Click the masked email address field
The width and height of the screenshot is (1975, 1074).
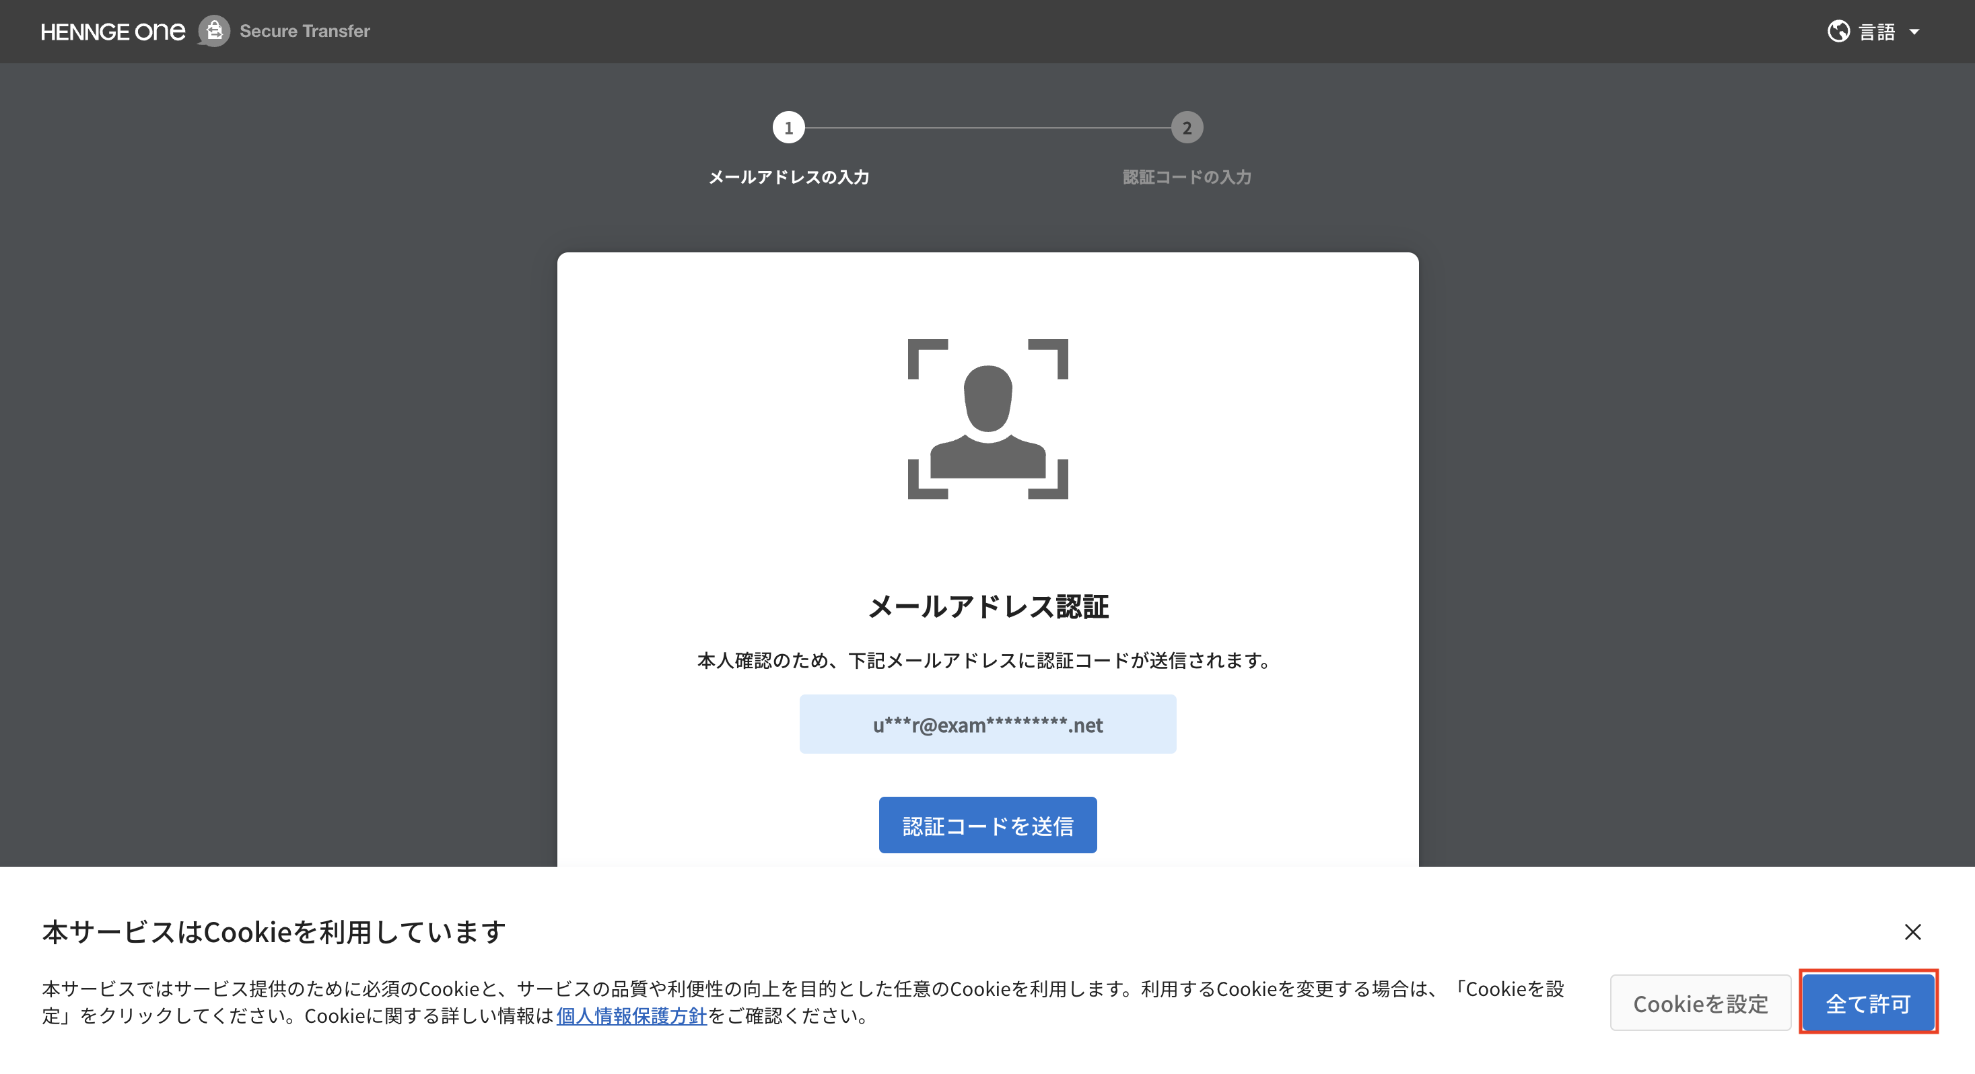point(988,725)
